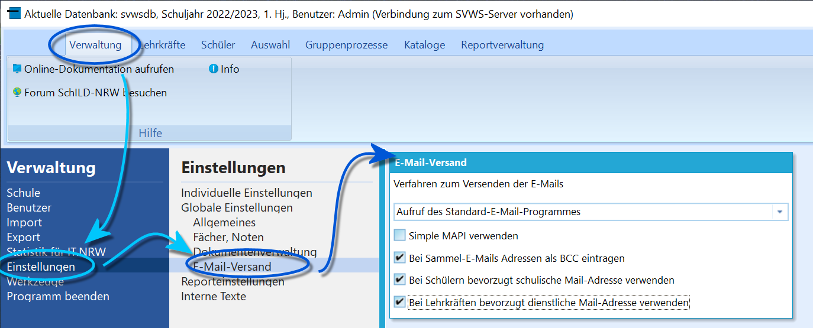Click the Einstellungen heading
This screenshot has height=328, width=813.
coord(233,168)
